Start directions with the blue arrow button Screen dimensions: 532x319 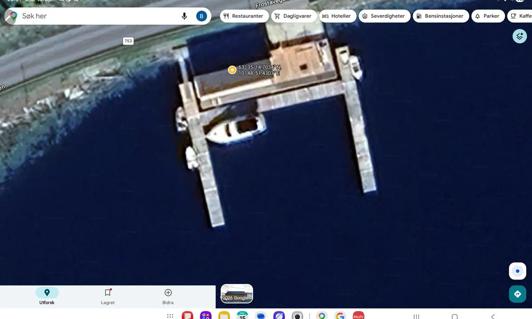(x=517, y=294)
